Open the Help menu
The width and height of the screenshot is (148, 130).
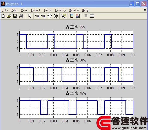(x=85, y=10)
